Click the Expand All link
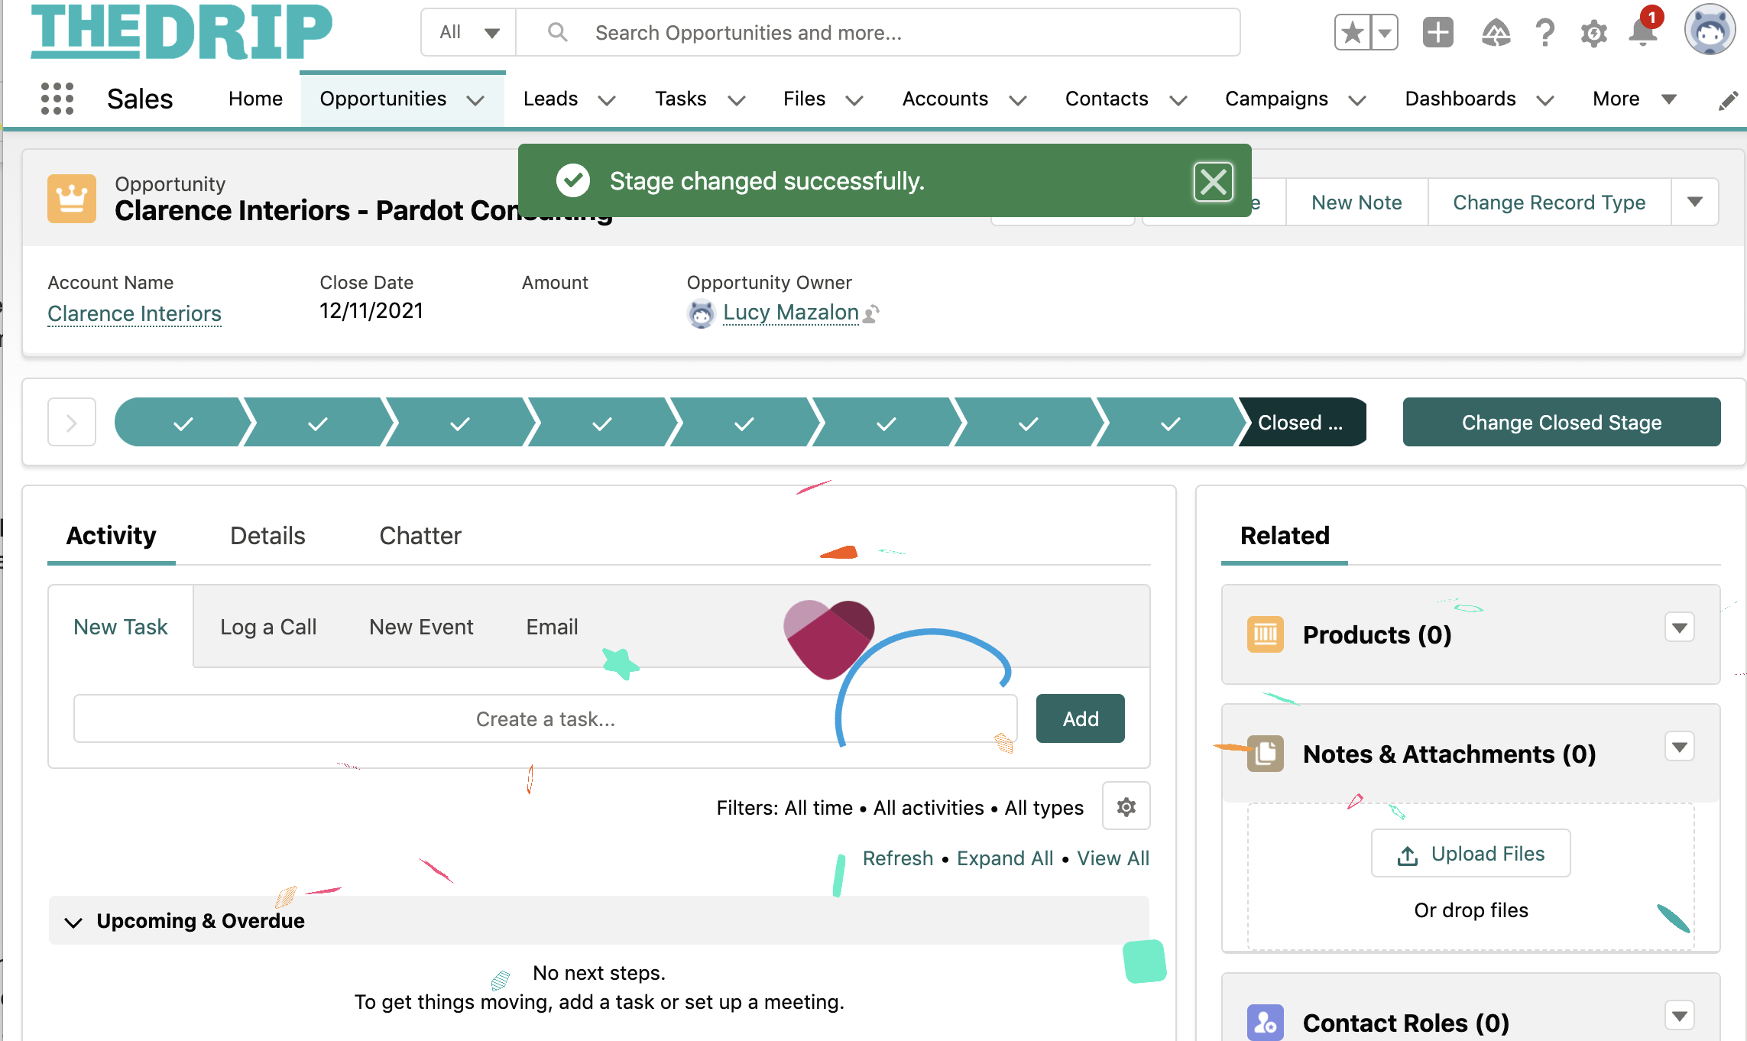1747x1041 pixels. (1005, 858)
